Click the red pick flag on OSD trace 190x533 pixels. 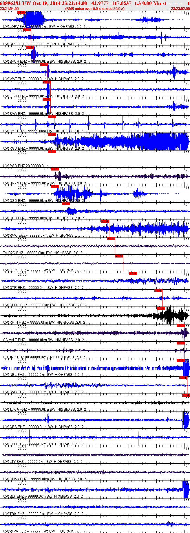coord(55,186)
